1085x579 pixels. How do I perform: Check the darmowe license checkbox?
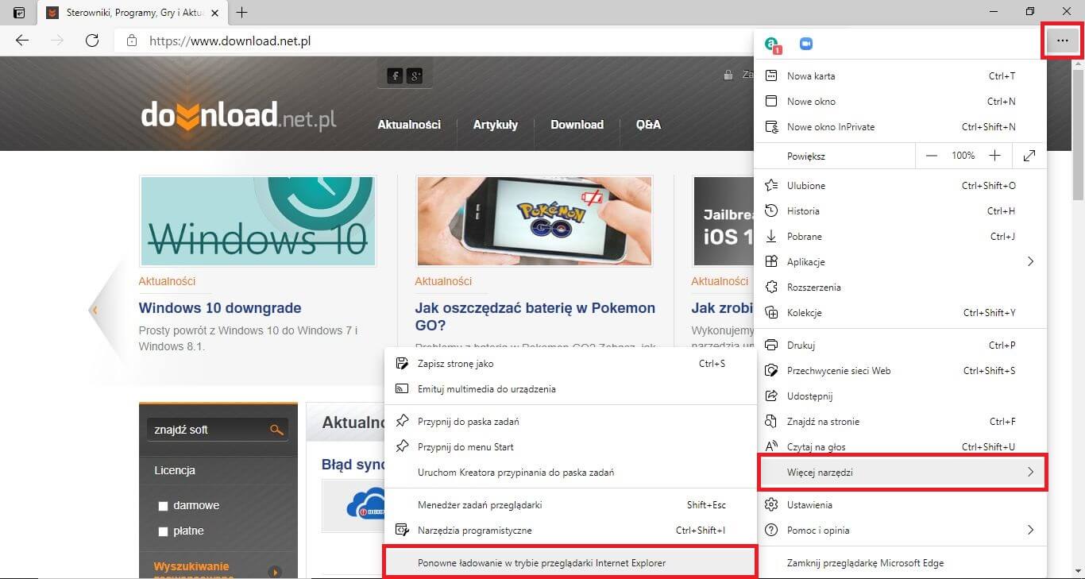tap(164, 506)
